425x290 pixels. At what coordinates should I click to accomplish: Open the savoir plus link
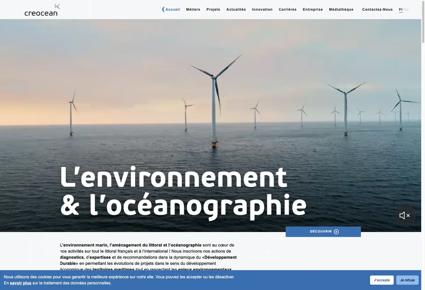[21, 283]
